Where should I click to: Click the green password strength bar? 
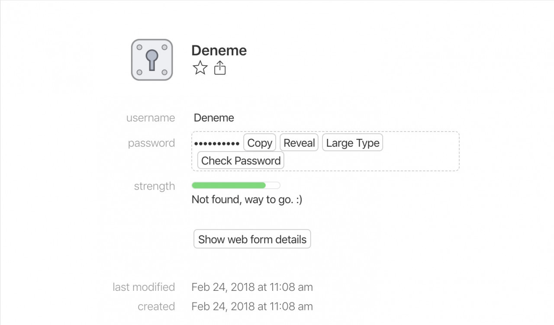pyautogui.click(x=236, y=185)
